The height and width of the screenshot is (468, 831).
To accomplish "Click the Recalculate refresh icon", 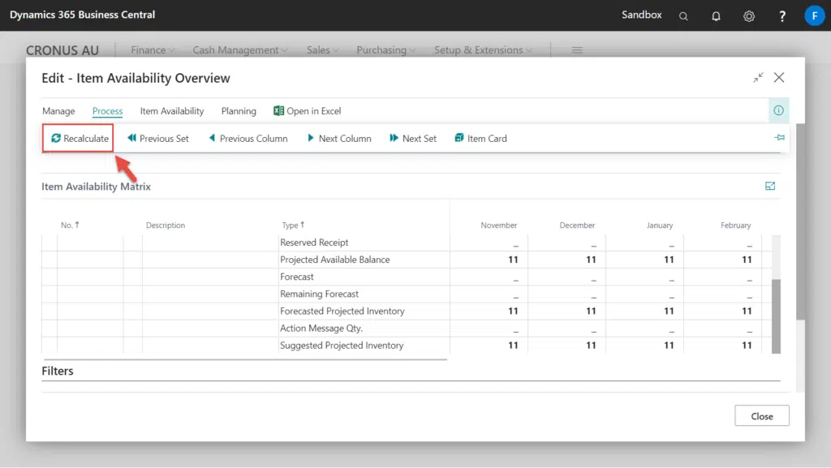I will coord(56,139).
